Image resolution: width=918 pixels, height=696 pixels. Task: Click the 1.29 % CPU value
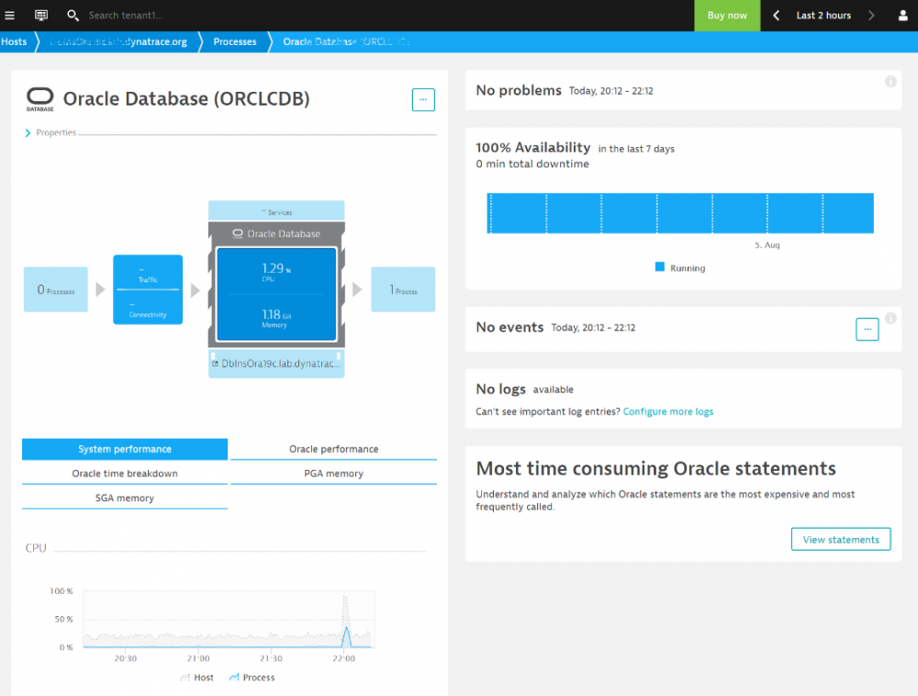point(275,271)
